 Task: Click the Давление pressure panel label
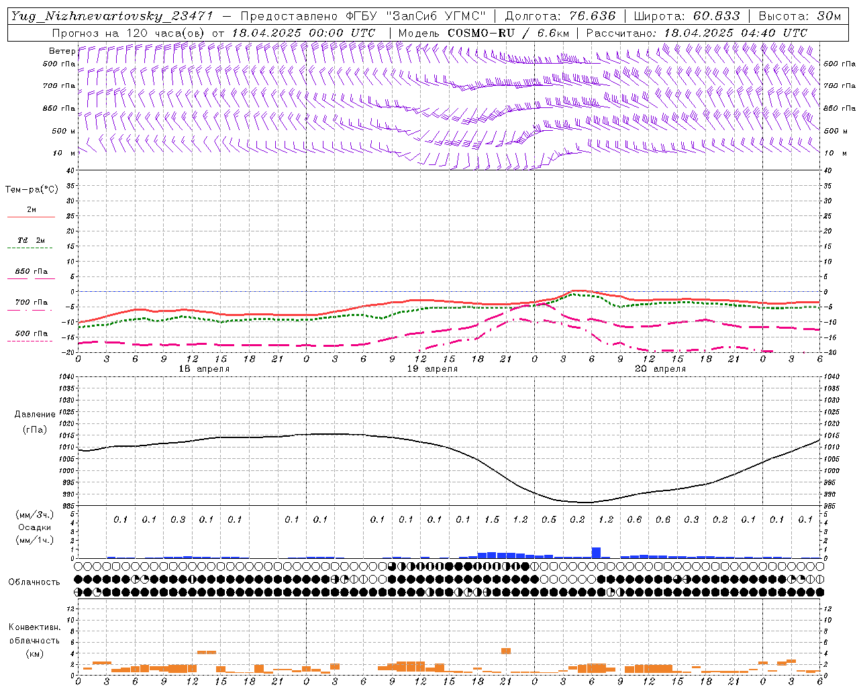[35, 414]
